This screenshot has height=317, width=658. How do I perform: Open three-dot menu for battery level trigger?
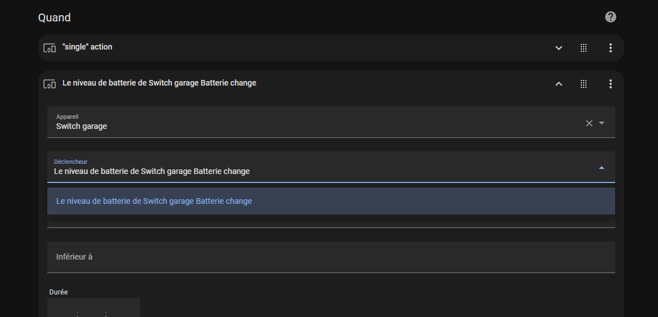610,84
